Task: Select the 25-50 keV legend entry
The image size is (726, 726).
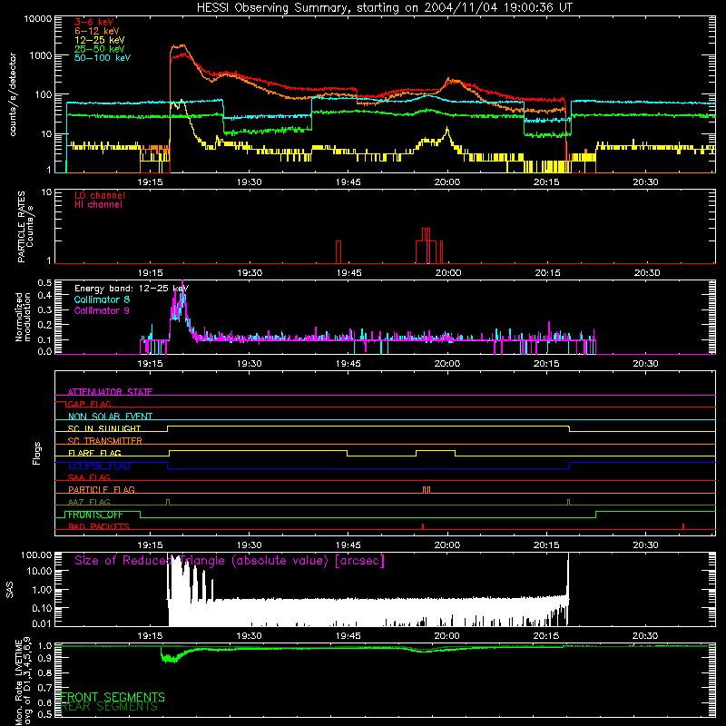Action: click(x=100, y=49)
